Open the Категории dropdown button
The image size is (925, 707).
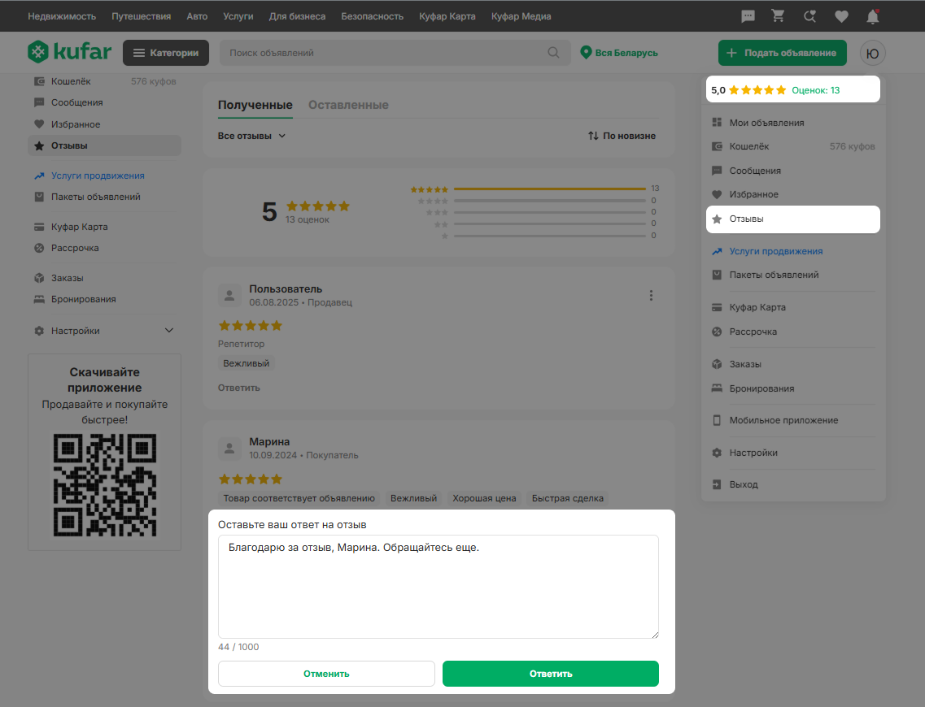coord(166,53)
